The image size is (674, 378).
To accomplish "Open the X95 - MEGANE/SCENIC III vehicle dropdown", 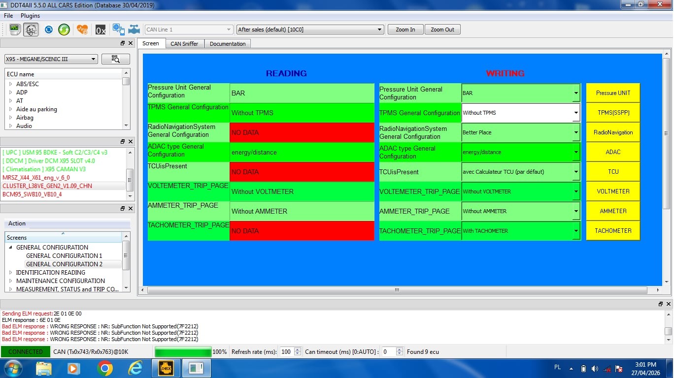I will click(51, 59).
